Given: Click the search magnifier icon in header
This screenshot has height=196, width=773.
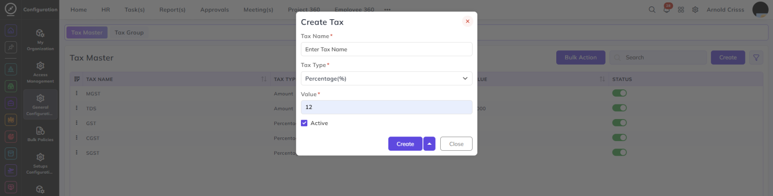Looking at the screenshot, I should 652,10.
